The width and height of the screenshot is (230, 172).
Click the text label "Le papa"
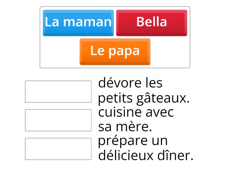[x=115, y=52]
